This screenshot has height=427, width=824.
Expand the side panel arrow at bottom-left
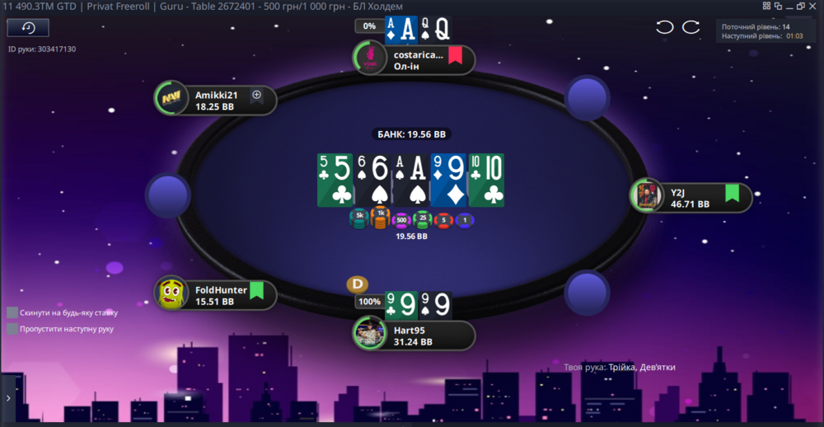(8, 398)
